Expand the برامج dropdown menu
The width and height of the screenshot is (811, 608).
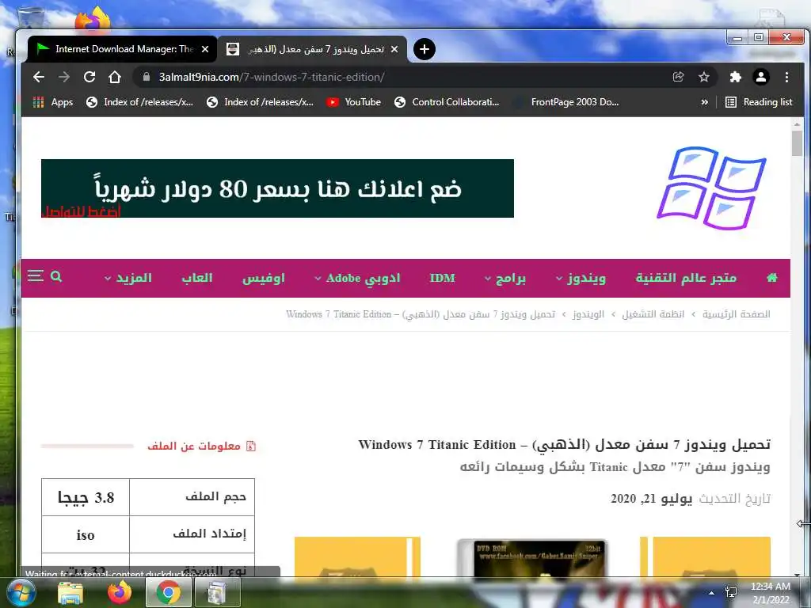pos(505,278)
